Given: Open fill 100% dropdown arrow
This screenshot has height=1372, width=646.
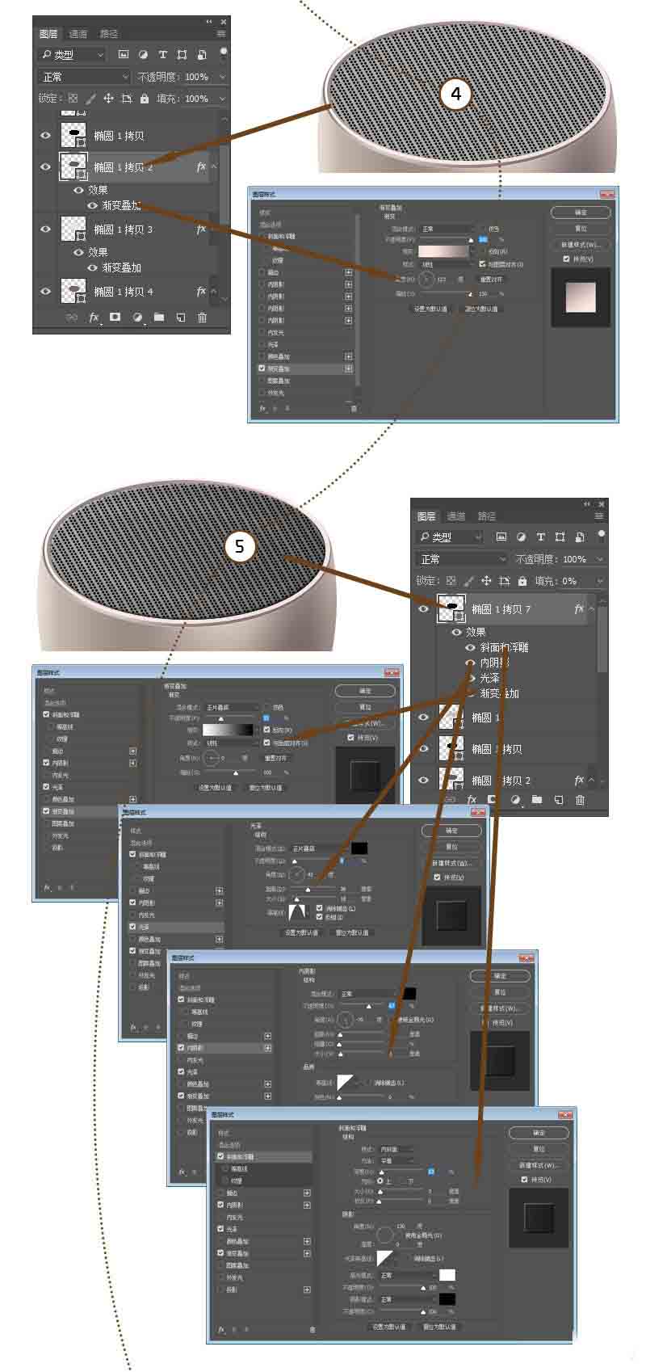Looking at the screenshot, I should point(222,99).
